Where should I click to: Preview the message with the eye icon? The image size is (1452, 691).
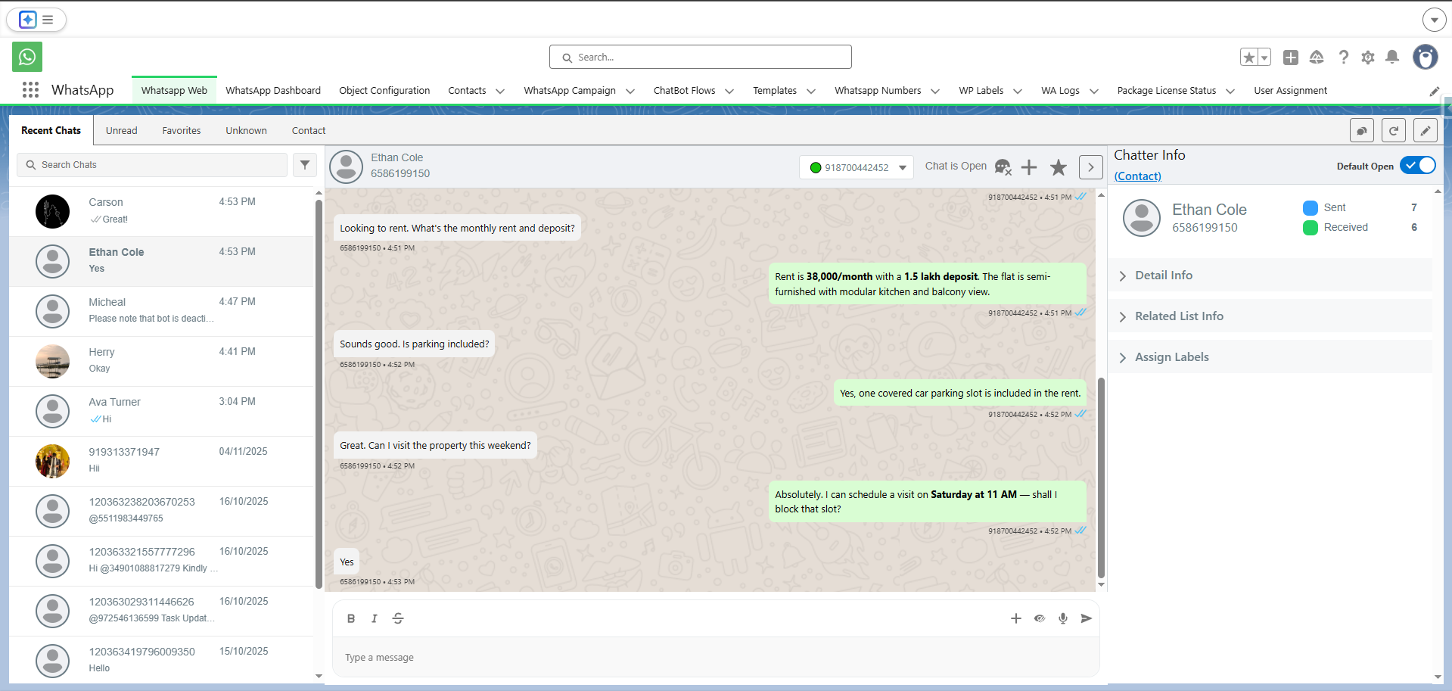click(x=1039, y=618)
